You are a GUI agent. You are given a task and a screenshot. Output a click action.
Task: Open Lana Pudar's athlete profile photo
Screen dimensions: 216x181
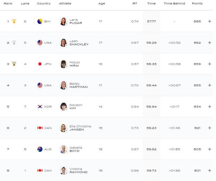(63, 21)
